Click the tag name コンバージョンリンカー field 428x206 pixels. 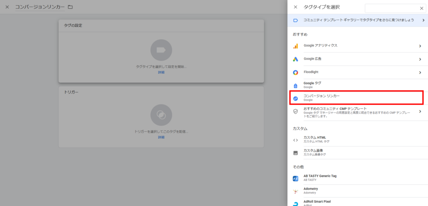(x=40, y=7)
